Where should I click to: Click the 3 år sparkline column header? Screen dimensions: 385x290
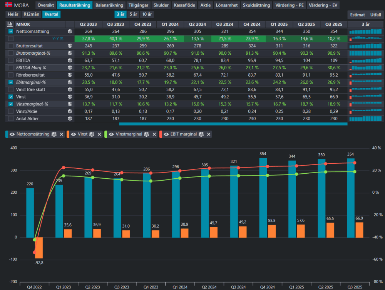point(366,24)
